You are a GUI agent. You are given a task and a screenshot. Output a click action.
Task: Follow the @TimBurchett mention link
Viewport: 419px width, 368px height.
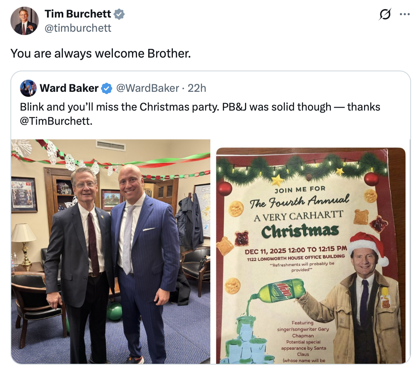point(55,122)
